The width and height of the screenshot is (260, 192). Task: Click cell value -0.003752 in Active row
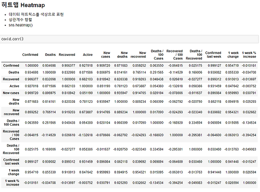click(248, 86)
